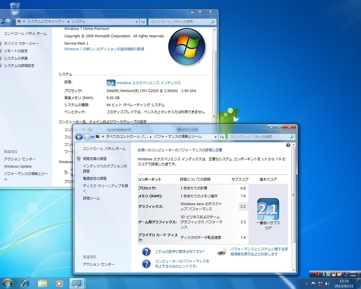
Task: Open システムの保護 in System window
Action: pyautogui.click(x=16, y=58)
